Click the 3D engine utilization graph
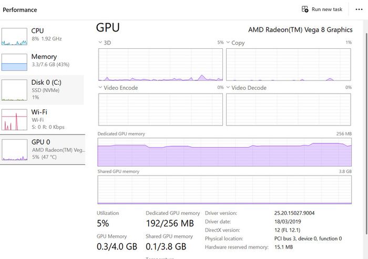The width and height of the screenshot is (368, 259). [x=160, y=65]
